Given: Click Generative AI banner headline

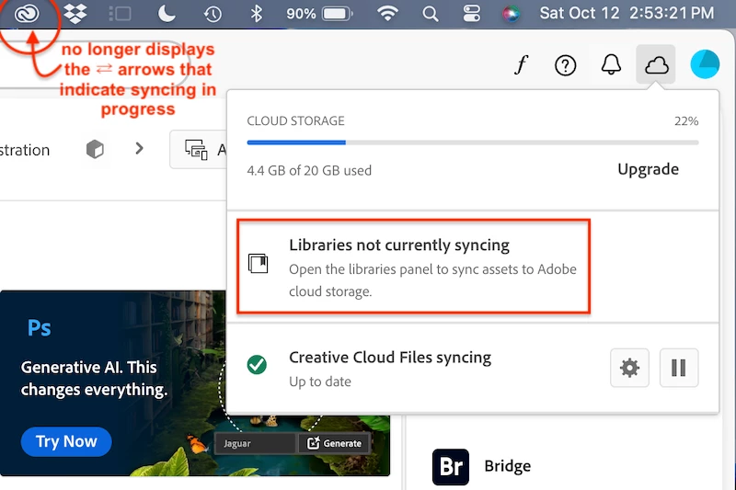Looking at the screenshot, I should (x=94, y=378).
